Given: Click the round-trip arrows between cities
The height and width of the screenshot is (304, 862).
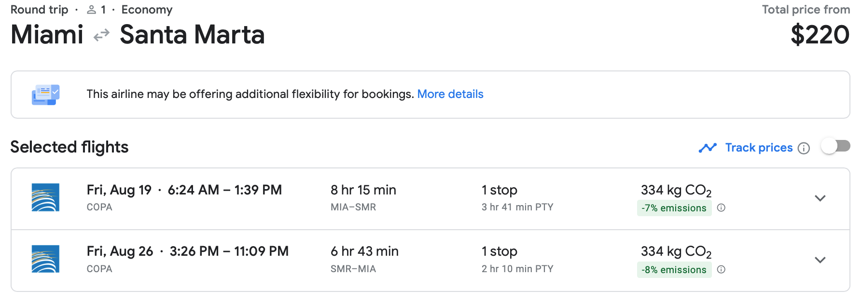Looking at the screenshot, I should (101, 35).
